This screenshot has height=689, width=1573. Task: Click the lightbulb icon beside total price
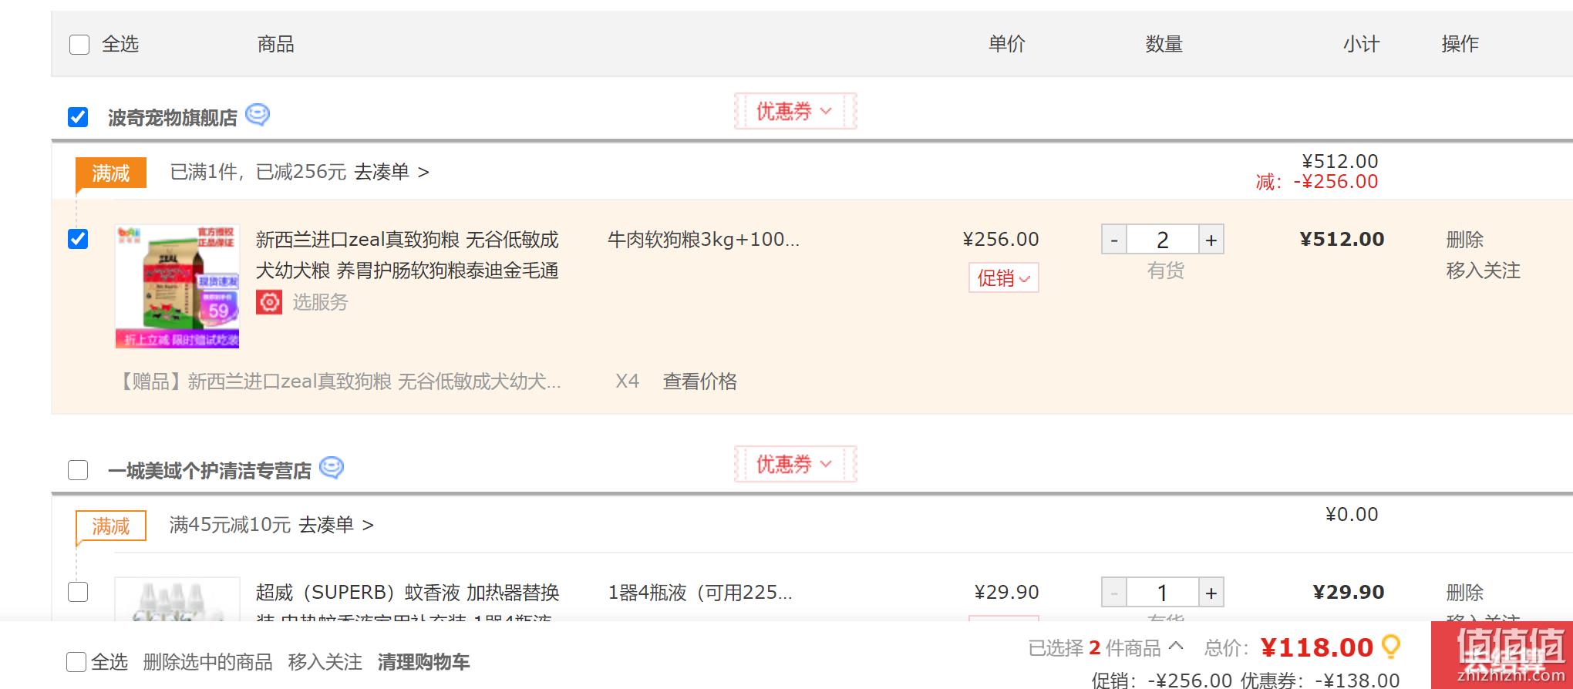point(1392,647)
